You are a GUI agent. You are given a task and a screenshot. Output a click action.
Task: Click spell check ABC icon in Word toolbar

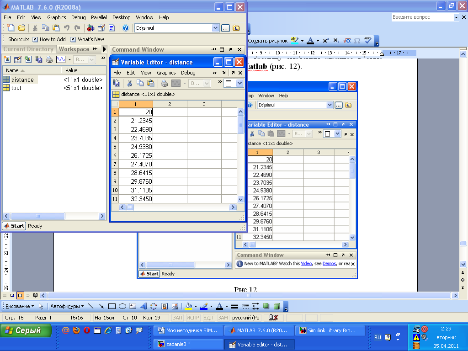coord(367,40)
